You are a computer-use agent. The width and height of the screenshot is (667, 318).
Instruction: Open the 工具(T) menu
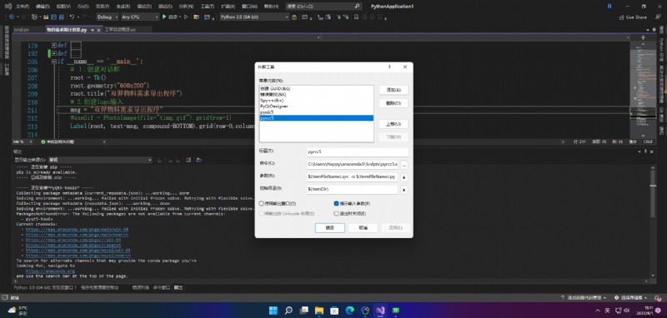[207, 7]
